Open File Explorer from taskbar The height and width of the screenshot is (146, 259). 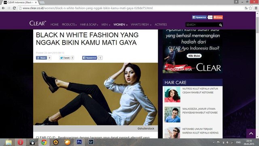pyautogui.click(x=8, y=142)
